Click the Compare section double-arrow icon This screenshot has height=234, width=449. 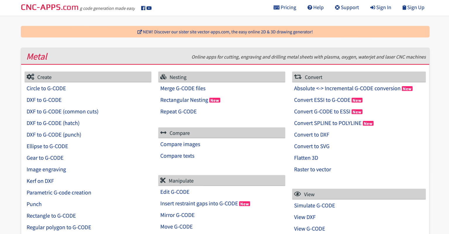(x=163, y=133)
